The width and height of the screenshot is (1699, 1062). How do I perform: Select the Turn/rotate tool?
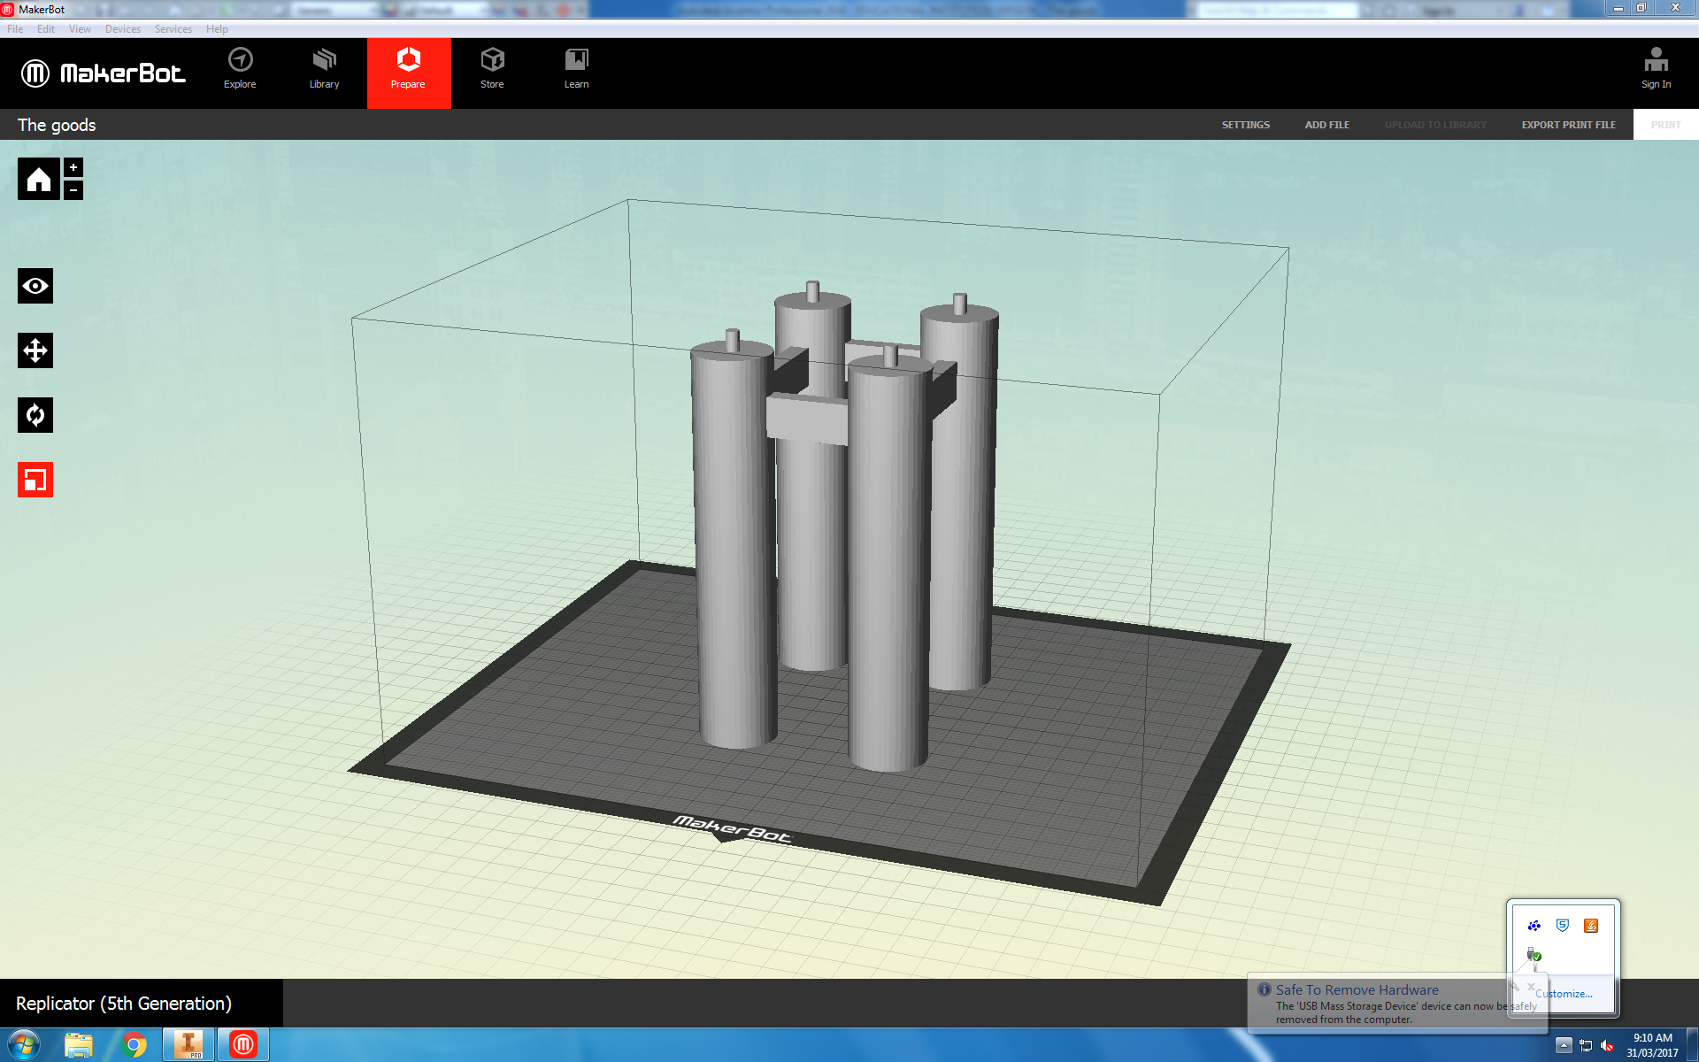click(35, 415)
